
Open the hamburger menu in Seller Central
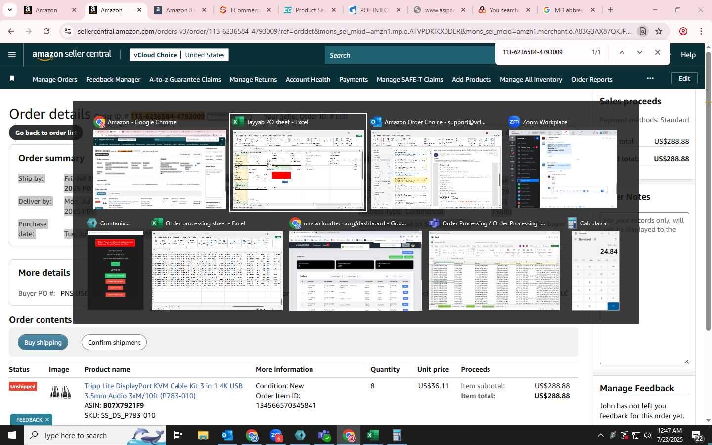(12, 55)
